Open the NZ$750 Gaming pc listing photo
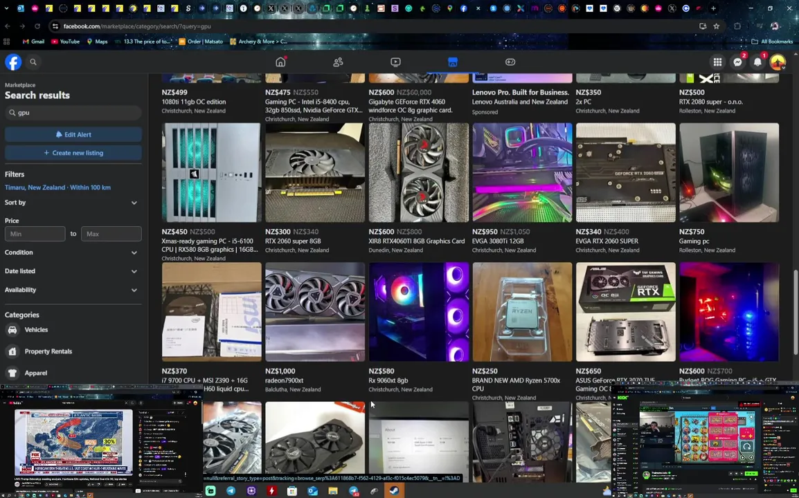This screenshot has height=498, width=799. click(729, 172)
